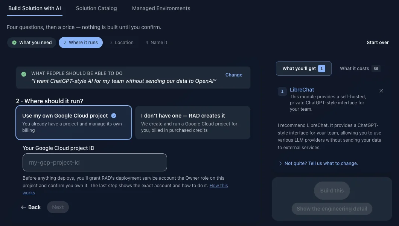Screen dimensions: 399x226
Task: Click the 'Your Google Cloud project ID' label
Action: point(58,148)
